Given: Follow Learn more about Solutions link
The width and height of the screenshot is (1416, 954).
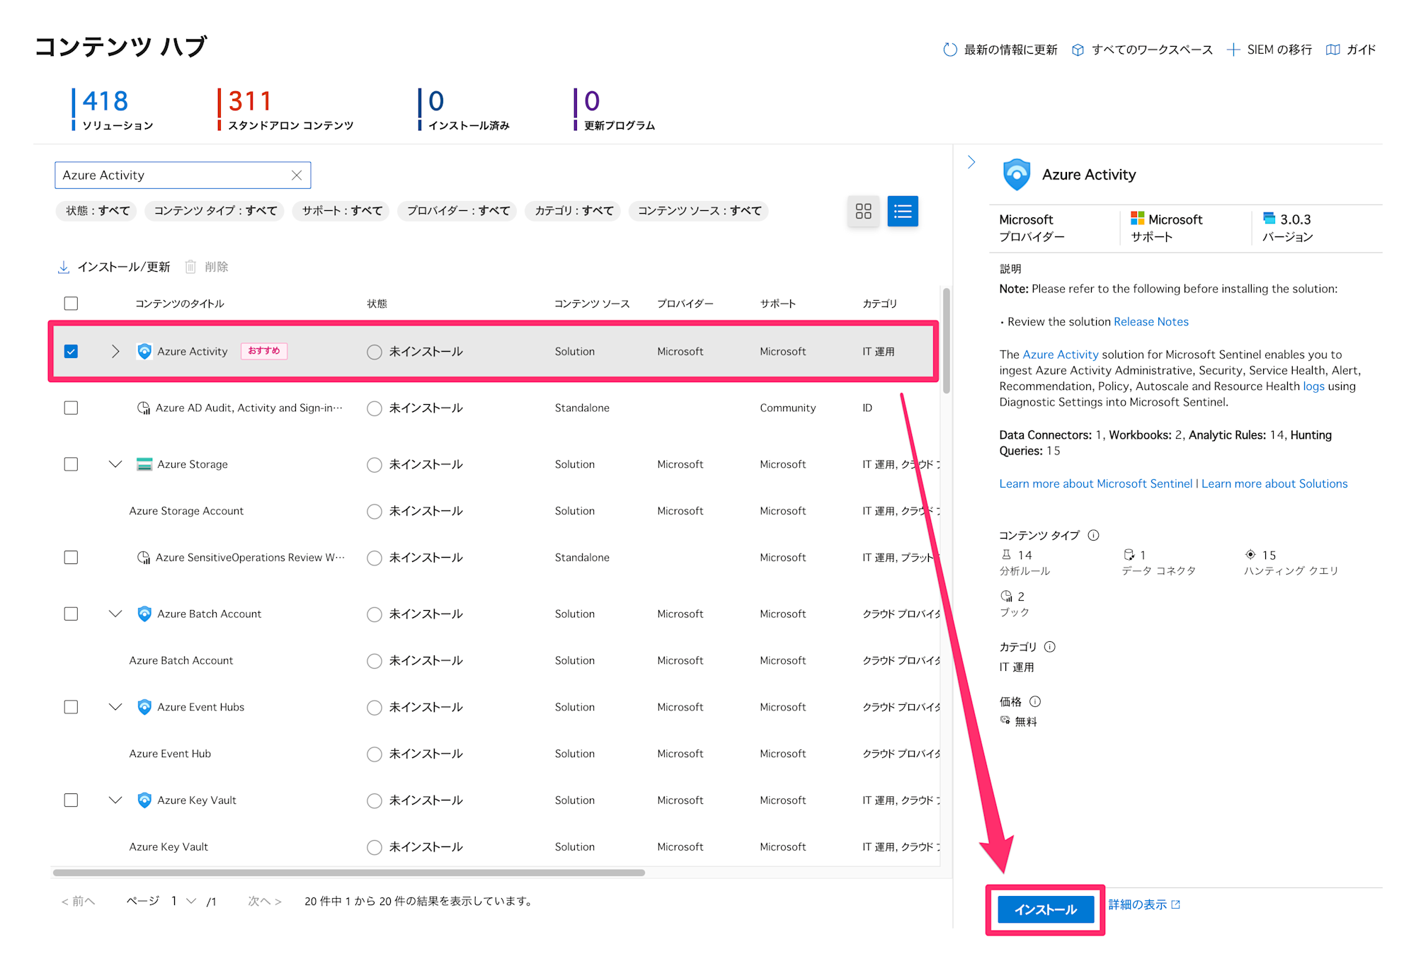Looking at the screenshot, I should click(x=1274, y=484).
